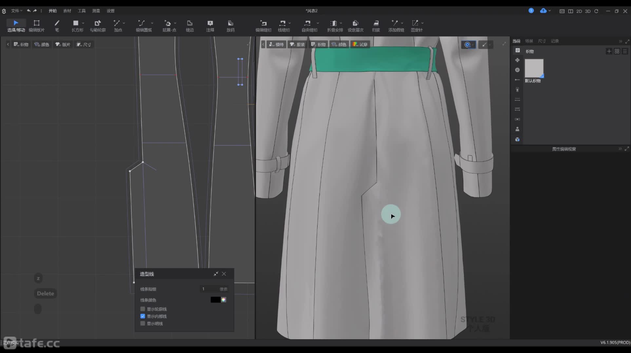This screenshot has width=631, height=353.
Task: Click the cloud upload icon
Action: [543, 11]
